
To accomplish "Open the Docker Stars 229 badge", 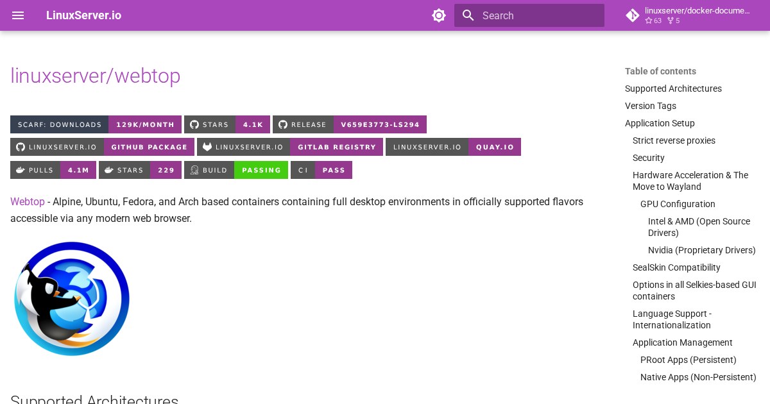I will point(140,170).
